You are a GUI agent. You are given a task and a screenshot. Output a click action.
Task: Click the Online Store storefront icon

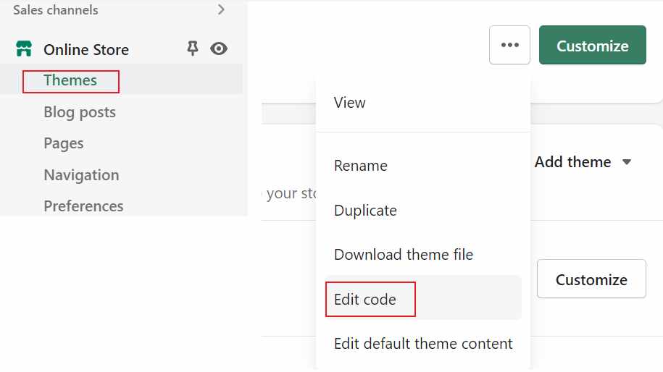24,49
